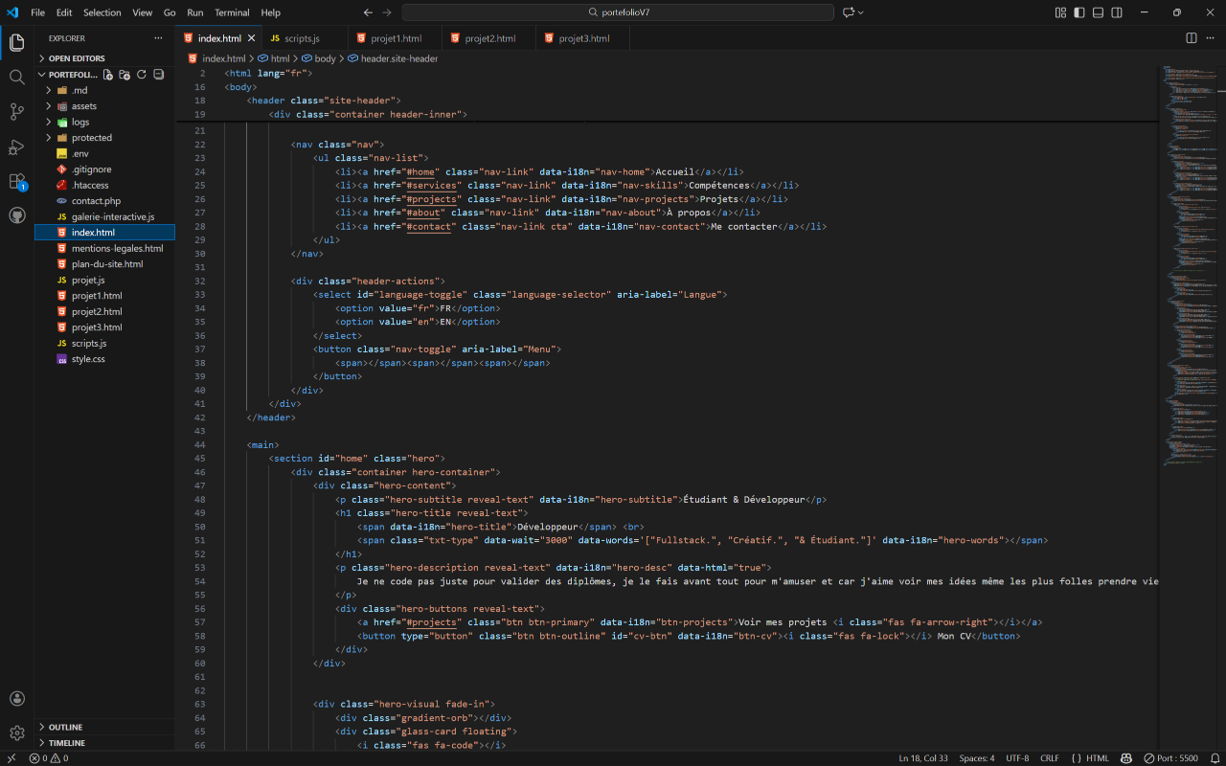The image size is (1226, 766).
Task: Toggle the Secondary Side Bar
Action: point(1116,12)
